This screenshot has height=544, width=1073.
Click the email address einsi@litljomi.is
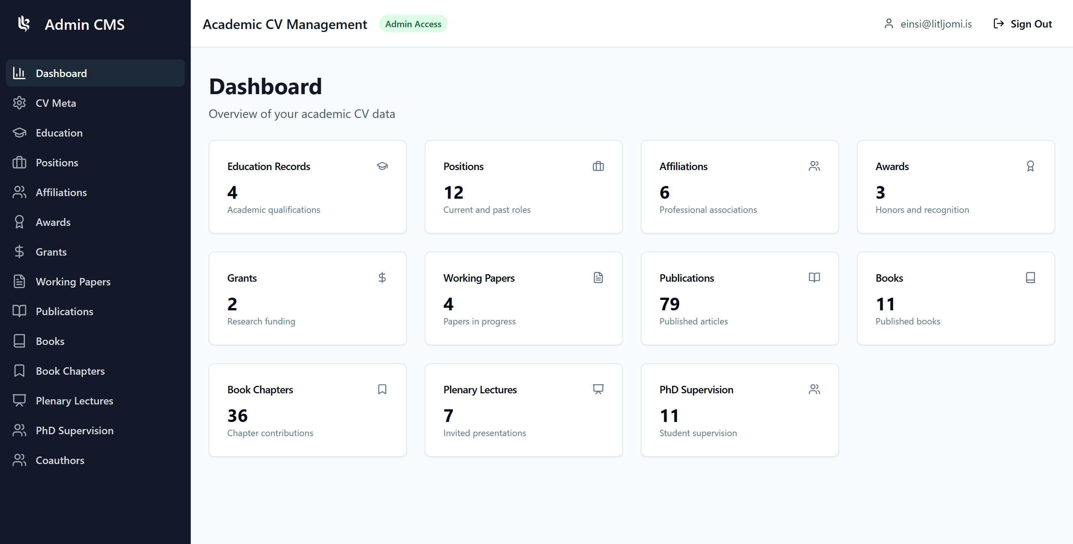click(x=936, y=24)
